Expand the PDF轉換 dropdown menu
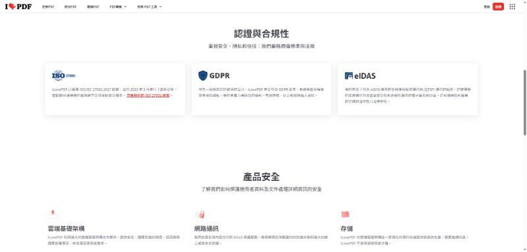 [118, 7]
